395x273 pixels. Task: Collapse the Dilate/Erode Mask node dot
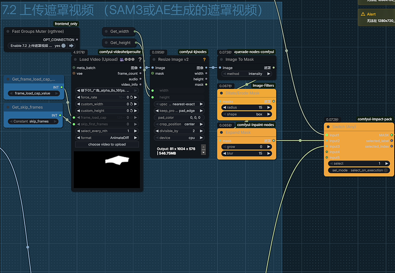[221, 93]
